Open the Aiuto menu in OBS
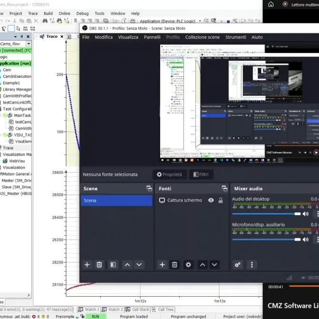319x319 pixels. point(257,37)
